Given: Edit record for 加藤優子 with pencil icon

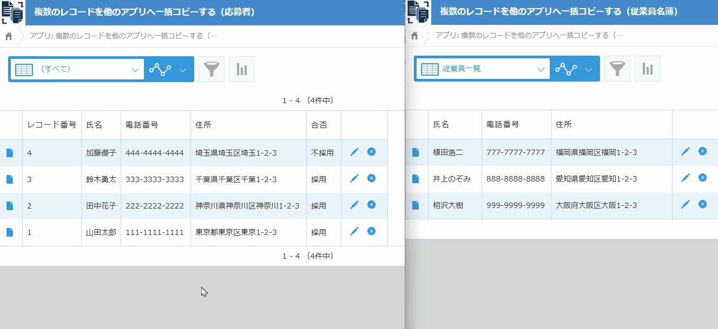Looking at the screenshot, I should (x=354, y=152).
